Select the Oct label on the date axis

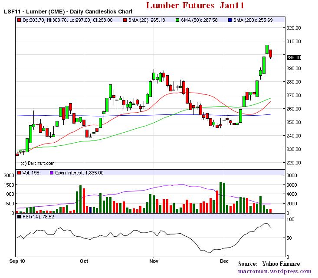84,261
